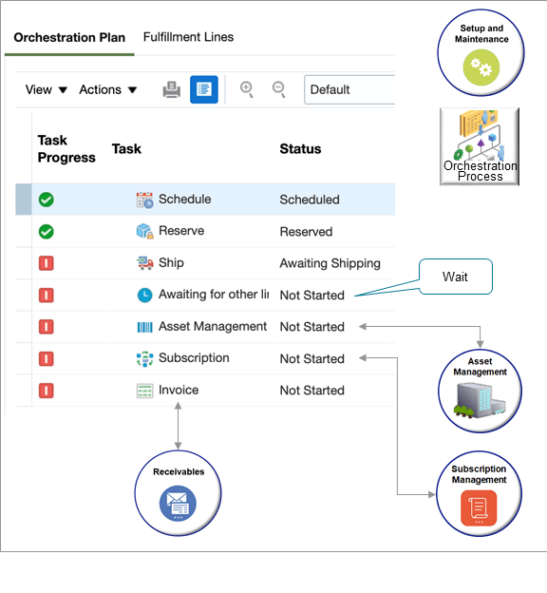Click red progress icon for Asset Management
Screen dimensions: 547x593
coord(47,327)
